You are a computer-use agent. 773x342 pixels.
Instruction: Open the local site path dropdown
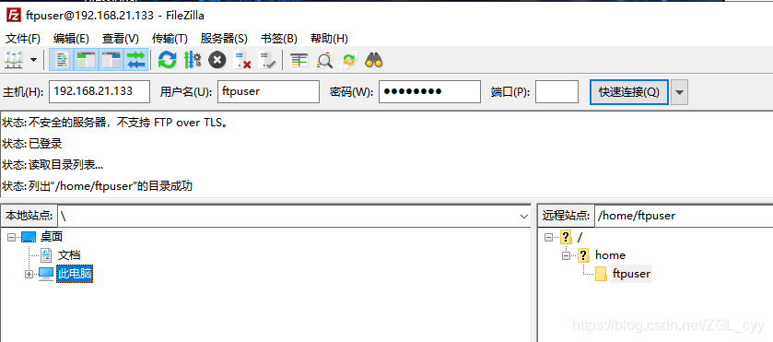click(x=524, y=216)
